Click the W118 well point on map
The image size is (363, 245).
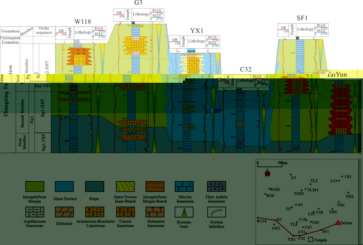pyautogui.click(x=258, y=218)
